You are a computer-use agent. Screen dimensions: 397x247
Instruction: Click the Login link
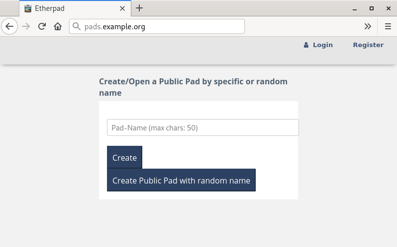[322, 45]
